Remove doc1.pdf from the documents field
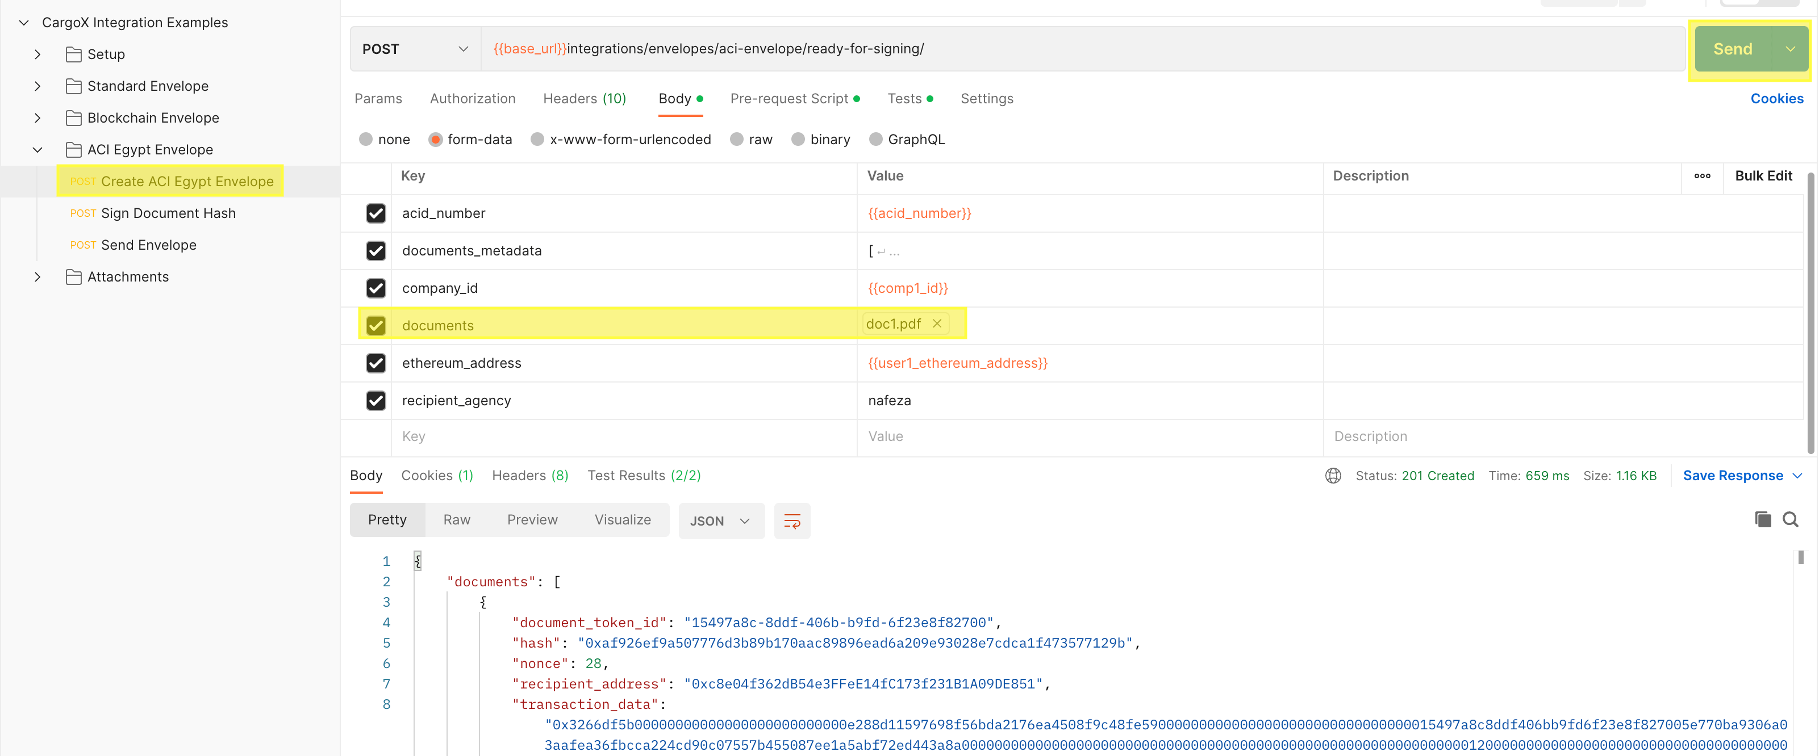 (937, 324)
